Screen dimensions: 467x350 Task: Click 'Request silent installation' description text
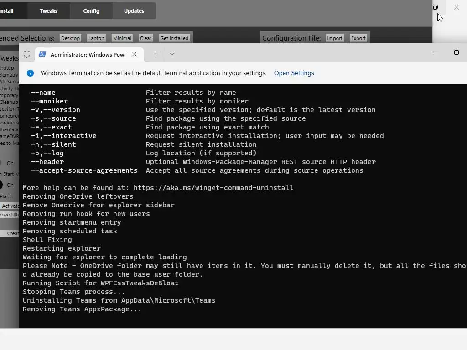click(201, 144)
